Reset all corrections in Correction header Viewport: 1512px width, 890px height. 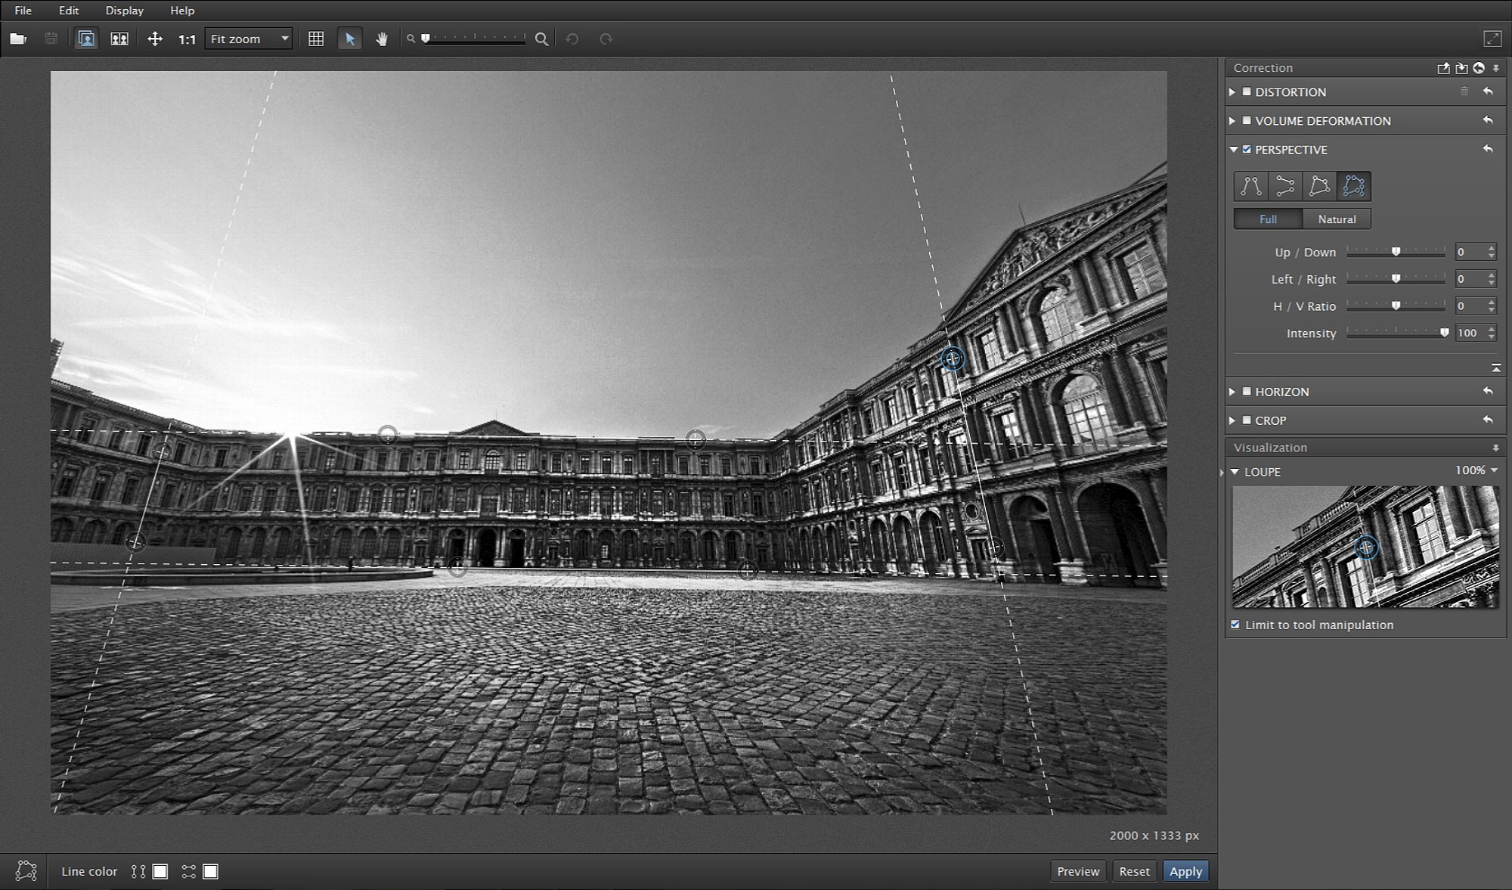pyautogui.click(x=1479, y=68)
